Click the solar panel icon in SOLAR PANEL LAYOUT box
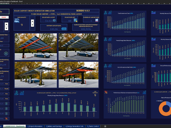 coord(54,20)
